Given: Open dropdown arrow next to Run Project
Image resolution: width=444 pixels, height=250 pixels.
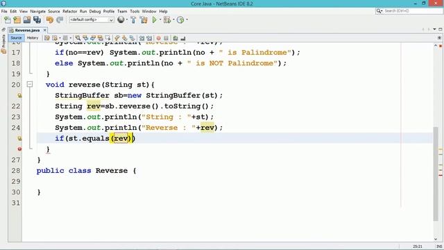Looking at the screenshot, I should [x=160, y=20].
